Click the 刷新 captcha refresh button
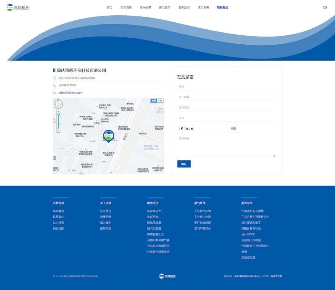The height and width of the screenshot is (290, 335). (234, 129)
